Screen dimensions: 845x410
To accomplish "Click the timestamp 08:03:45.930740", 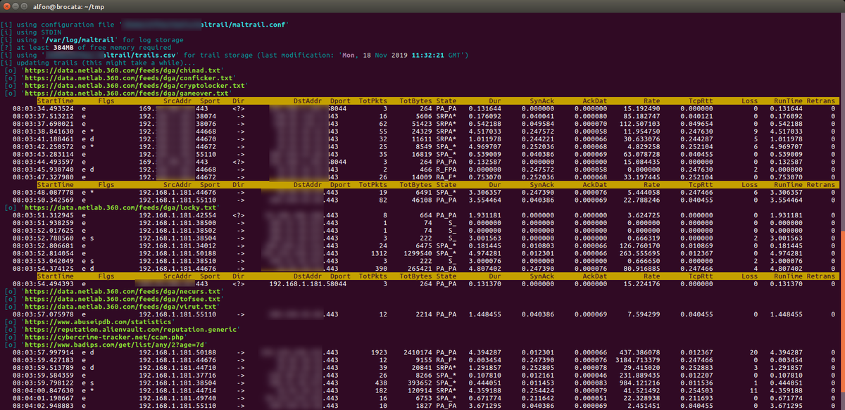I will point(42,169).
